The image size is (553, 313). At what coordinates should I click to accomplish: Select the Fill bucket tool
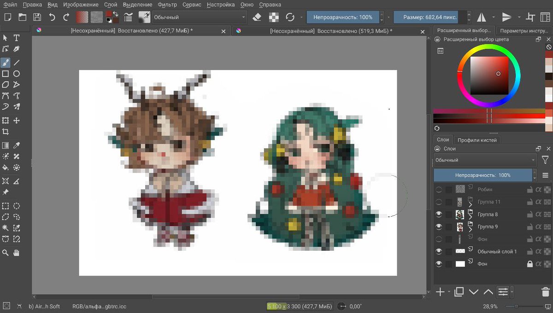6,167
